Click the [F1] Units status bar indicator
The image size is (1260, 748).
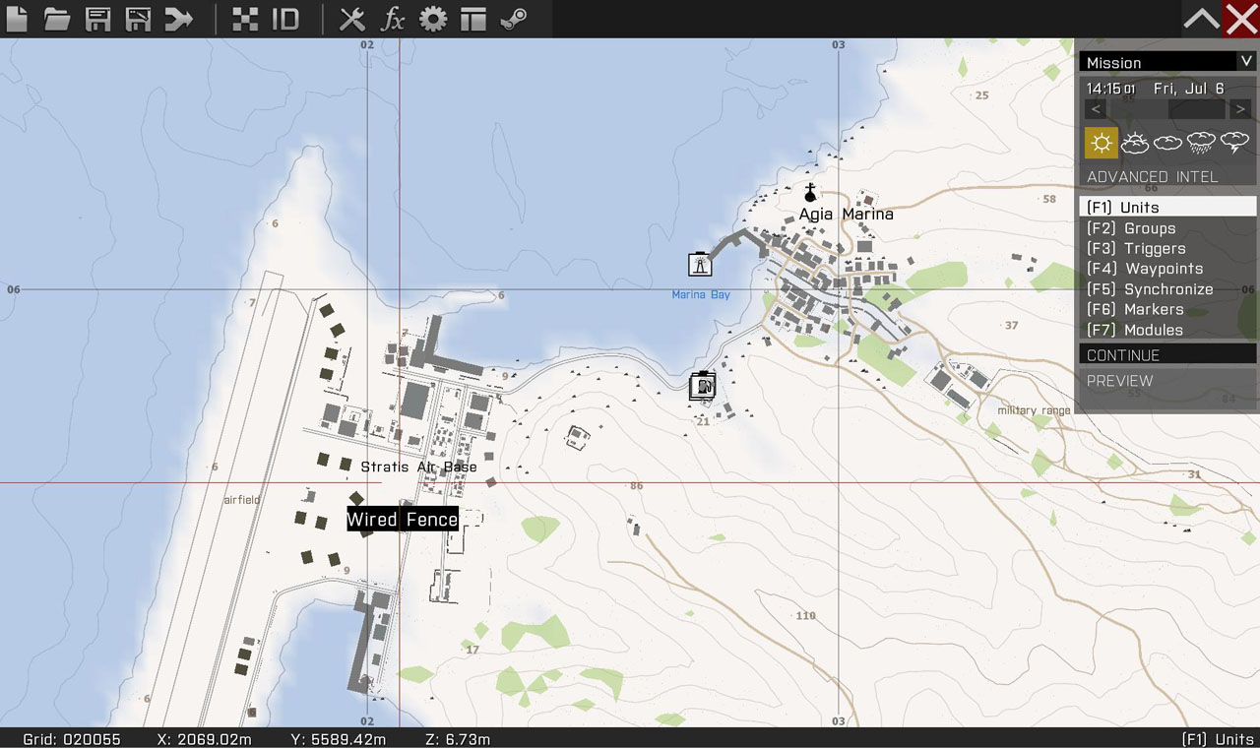[x=1218, y=739]
